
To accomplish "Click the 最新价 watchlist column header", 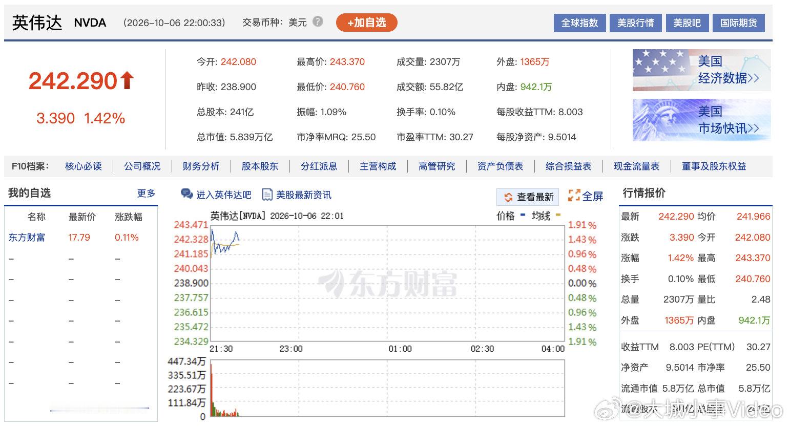I will point(82,217).
